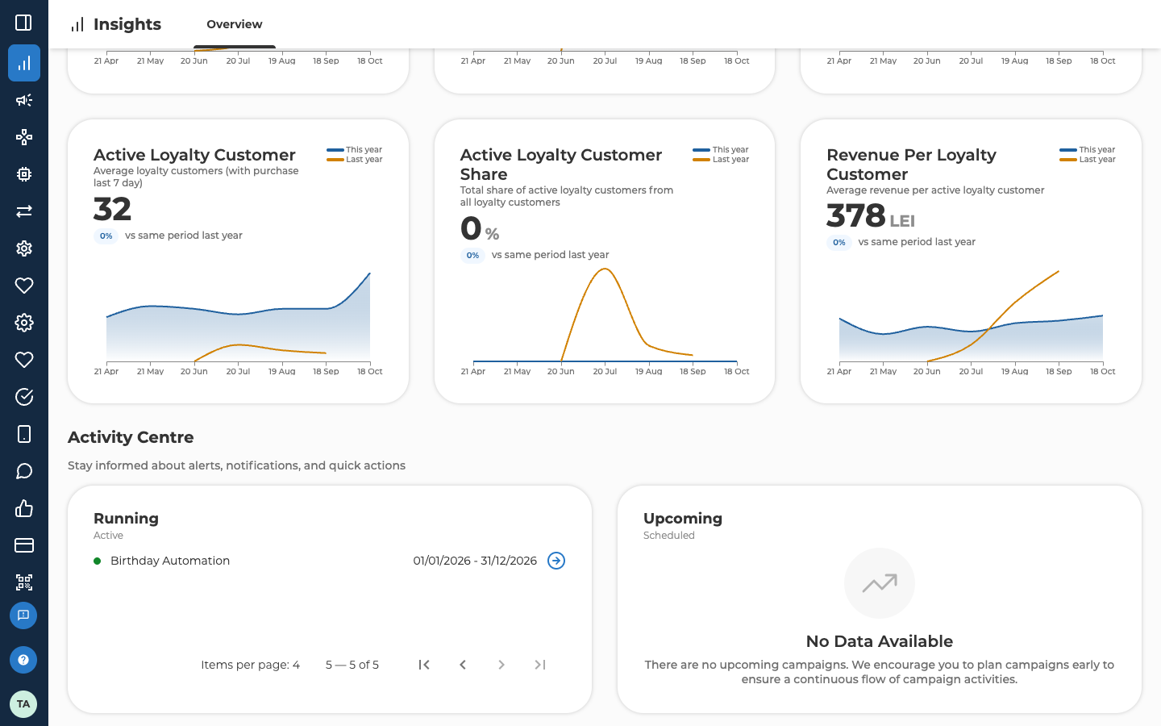
Task: Open the mobile phone sidebar icon
Action: (x=24, y=434)
